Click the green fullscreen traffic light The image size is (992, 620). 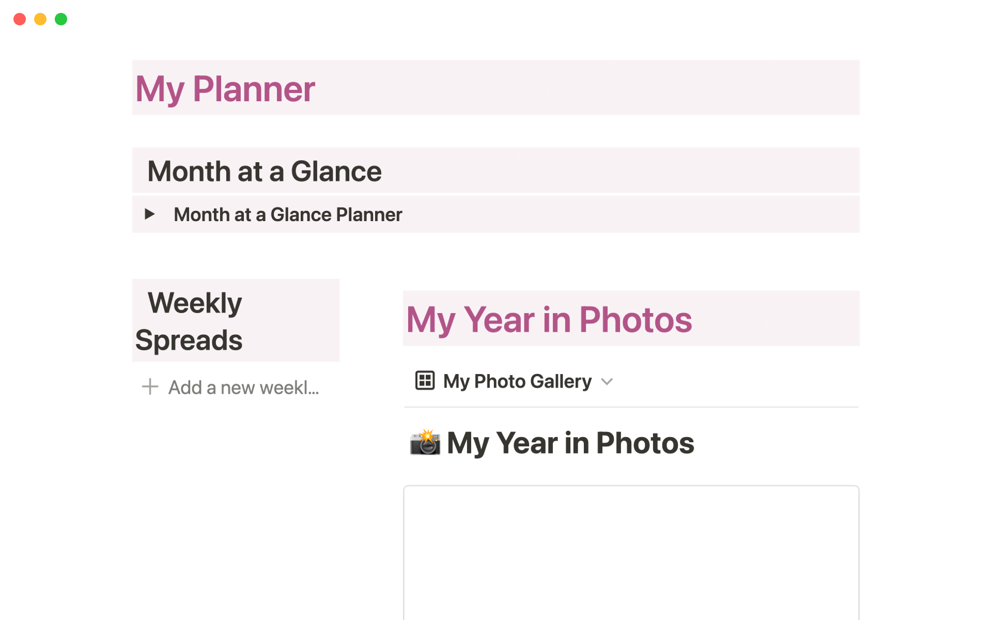tap(60, 19)
